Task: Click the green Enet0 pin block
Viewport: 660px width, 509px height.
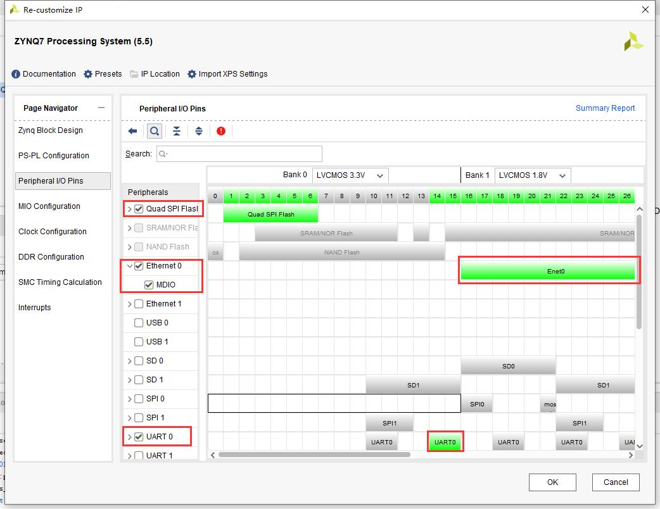Action: coord(548,272)
